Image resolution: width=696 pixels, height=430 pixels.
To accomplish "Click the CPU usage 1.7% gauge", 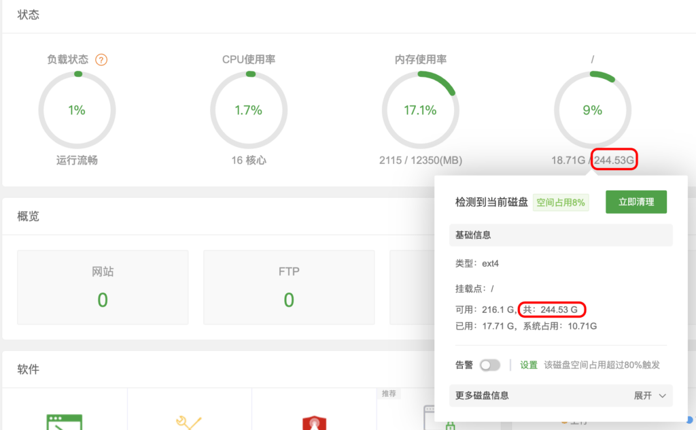I will [x=249, y=110].
